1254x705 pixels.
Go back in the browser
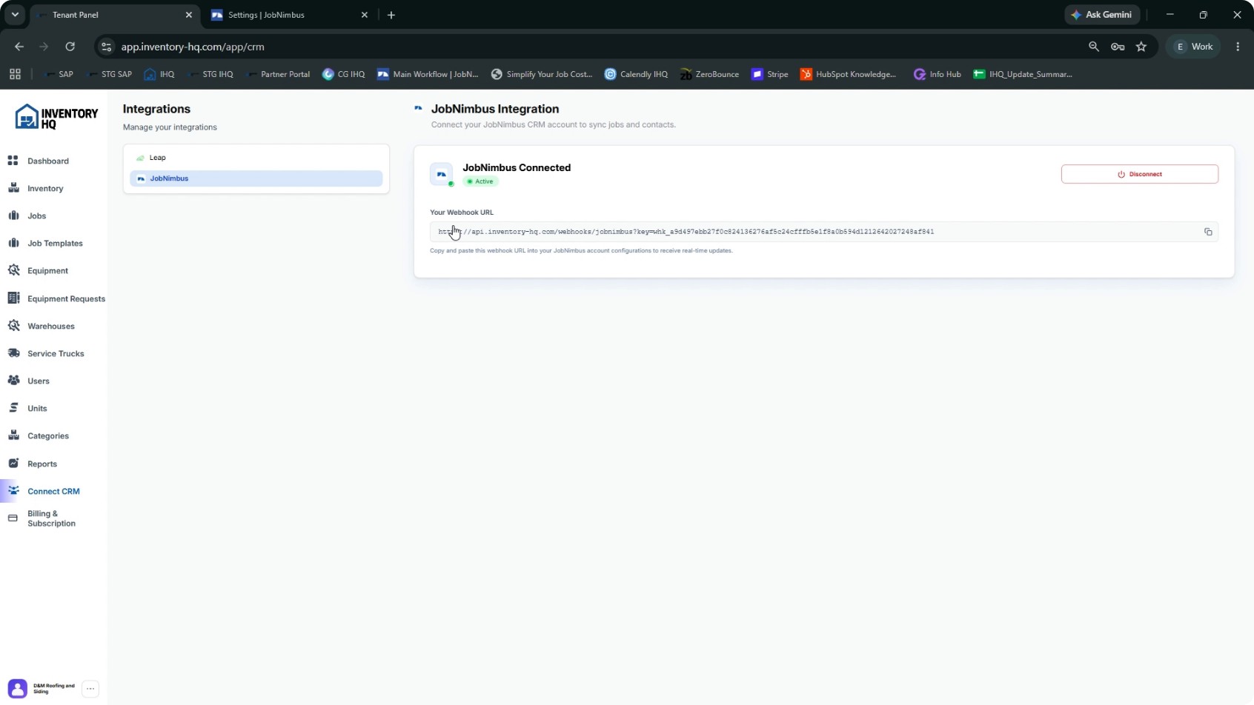pyautogui.click(x=19, y=47)
